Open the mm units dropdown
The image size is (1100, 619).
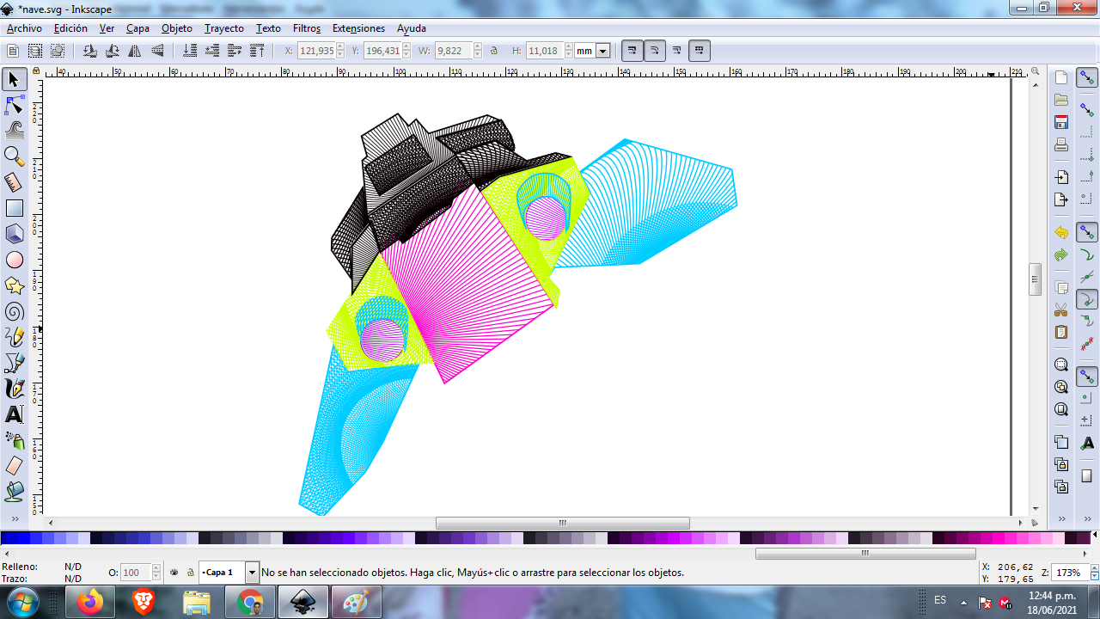[x=603, y=51]
